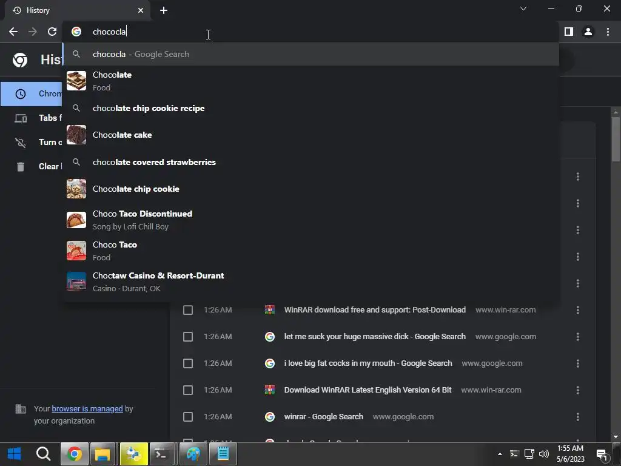Open Download WinRAR Latest English Version link
This screenshot has height=466, width=621.
tap(368, 390)
